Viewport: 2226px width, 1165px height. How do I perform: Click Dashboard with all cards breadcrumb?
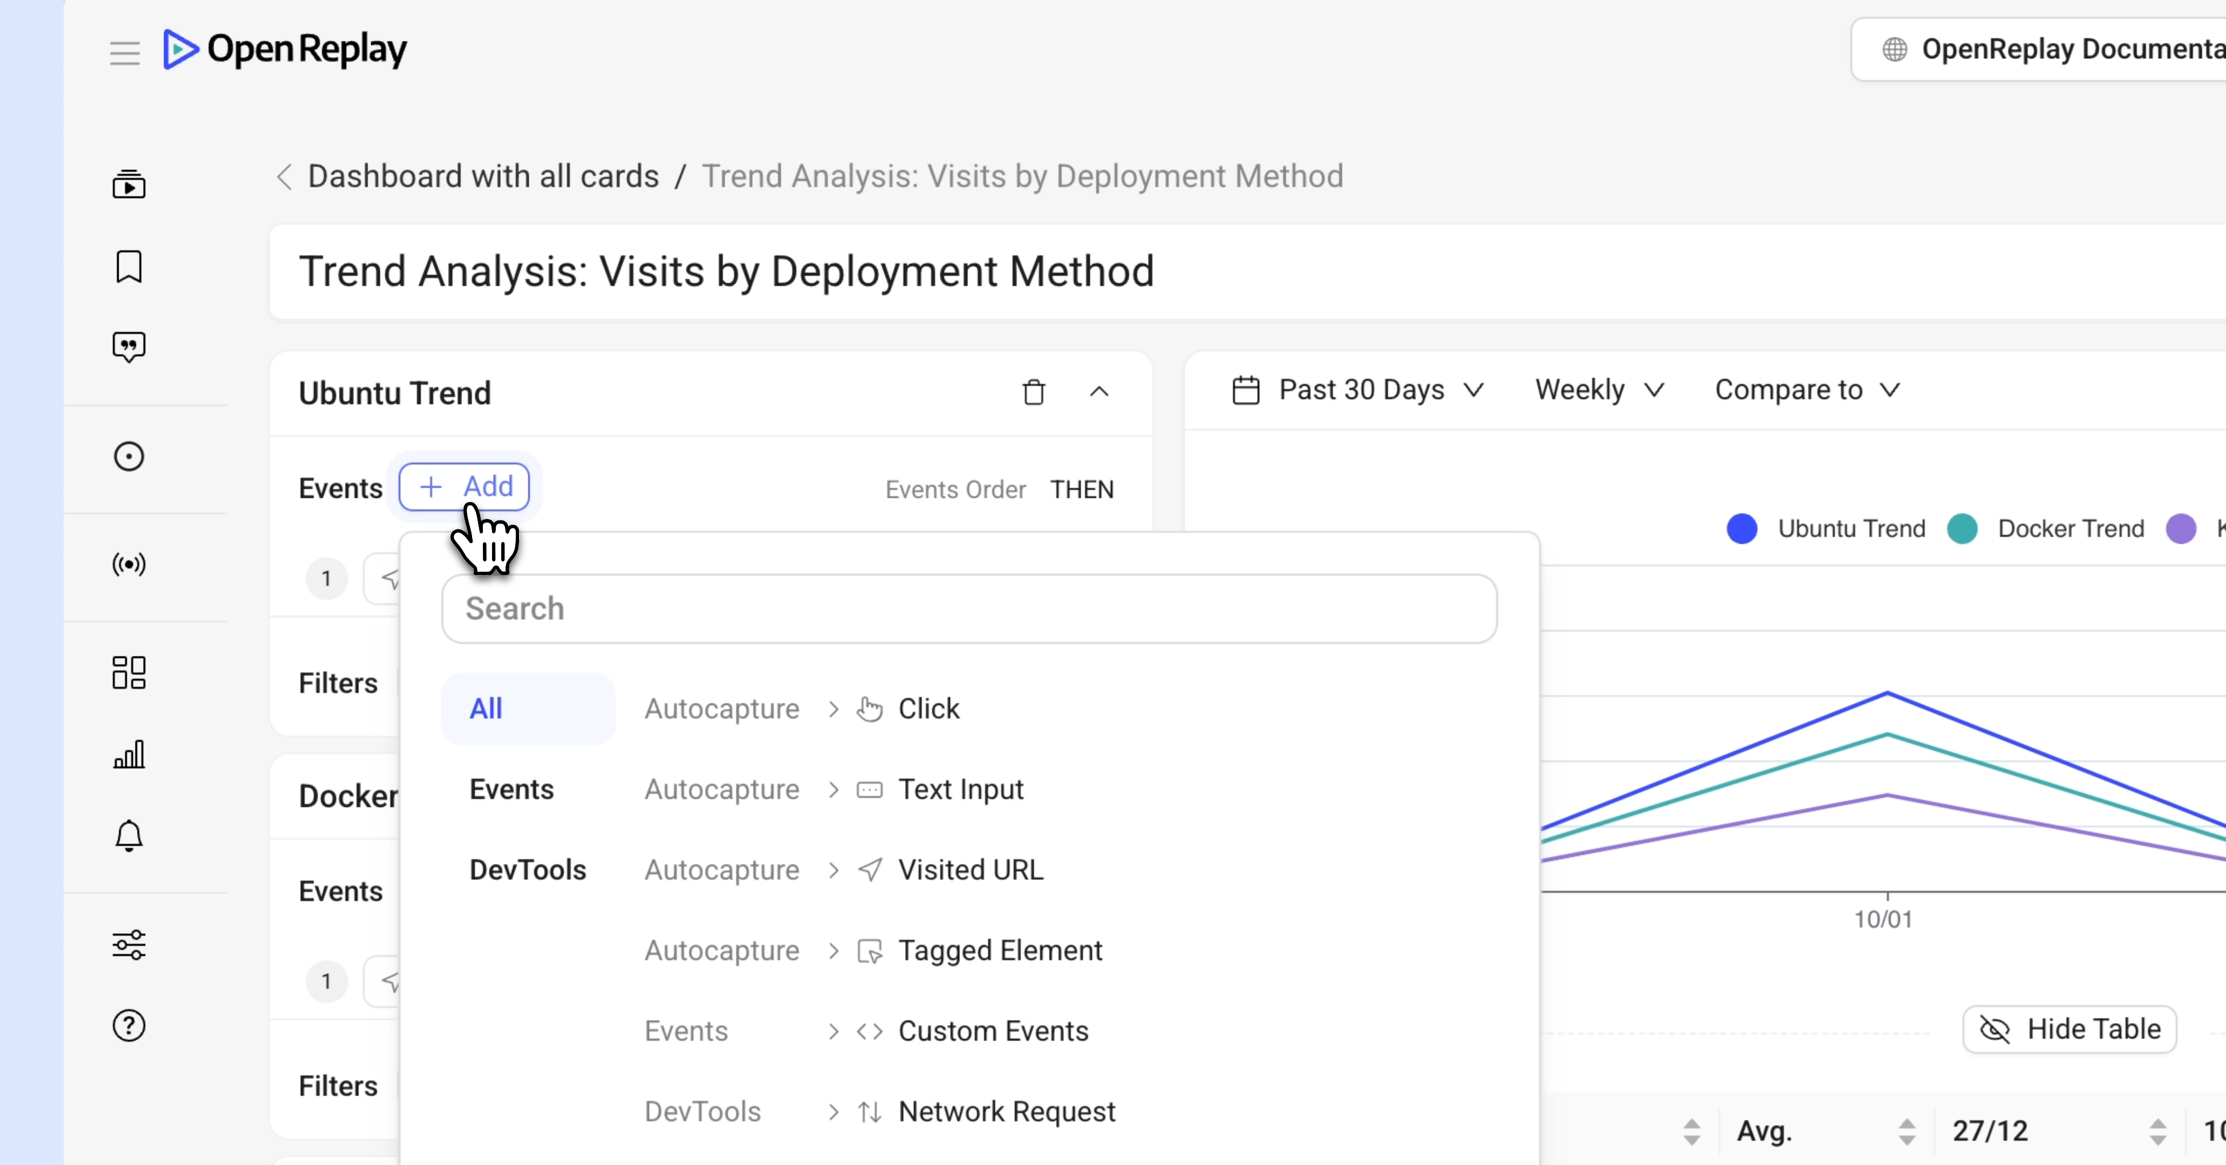tap(483, 176)
